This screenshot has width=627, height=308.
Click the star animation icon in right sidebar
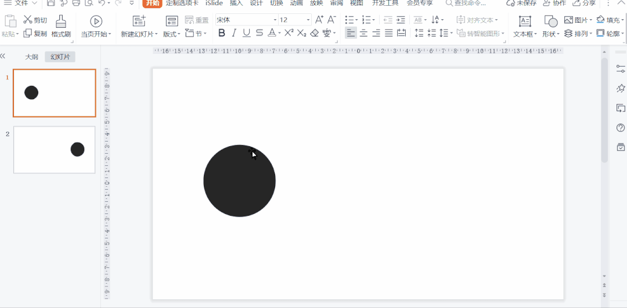point(621,88)
